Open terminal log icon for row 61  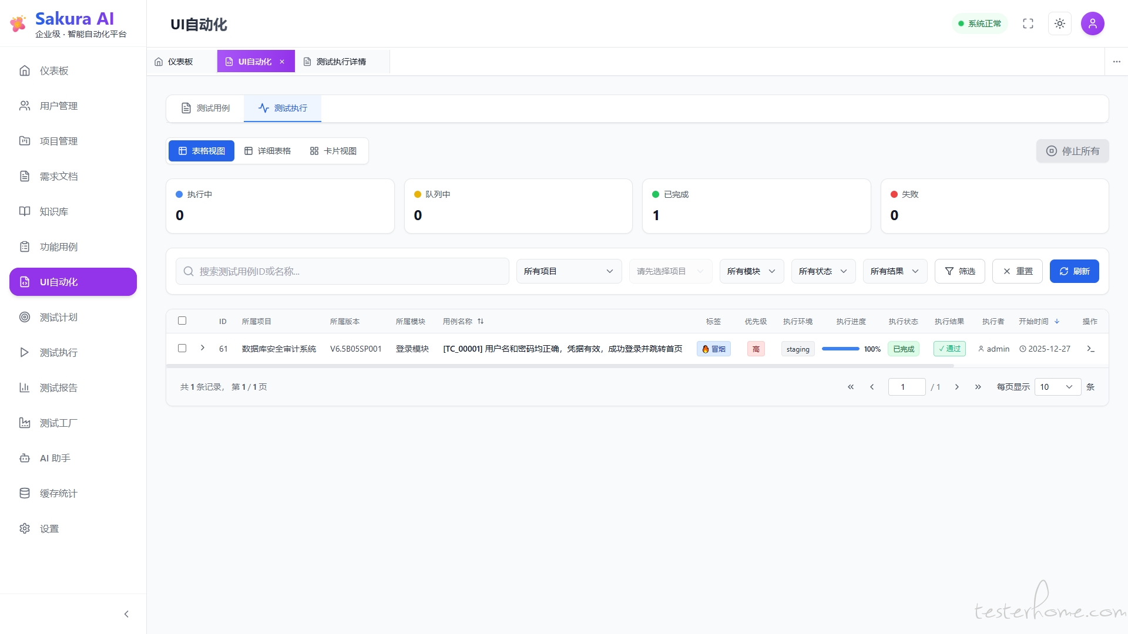tap(1090, 349)
